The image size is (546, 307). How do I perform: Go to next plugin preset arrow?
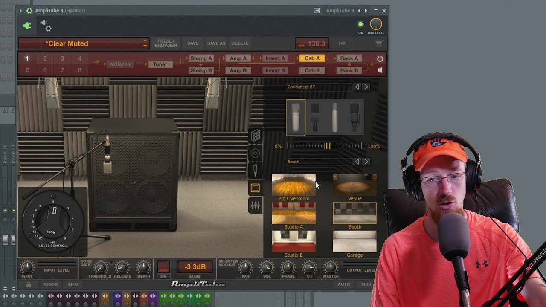(366, 11)
